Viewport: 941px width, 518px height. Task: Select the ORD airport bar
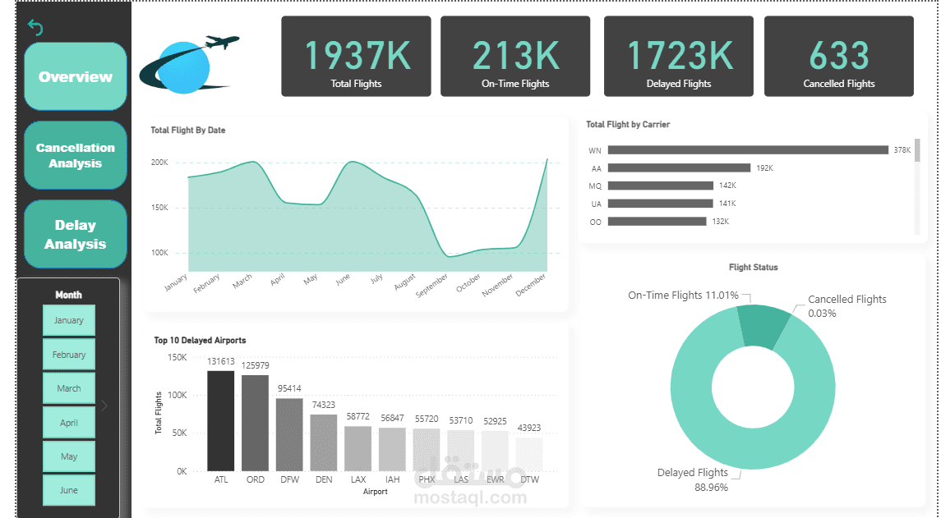255,424
